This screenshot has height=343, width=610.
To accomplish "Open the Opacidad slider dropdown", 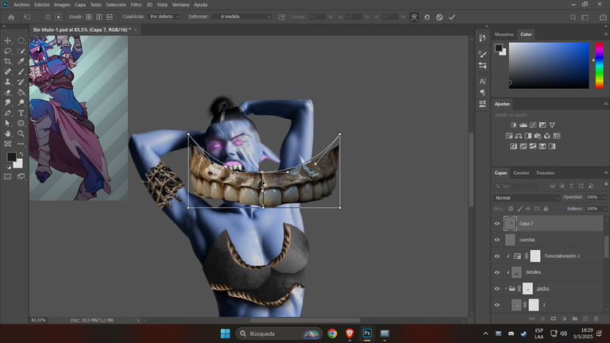I will tap(604, 198).
